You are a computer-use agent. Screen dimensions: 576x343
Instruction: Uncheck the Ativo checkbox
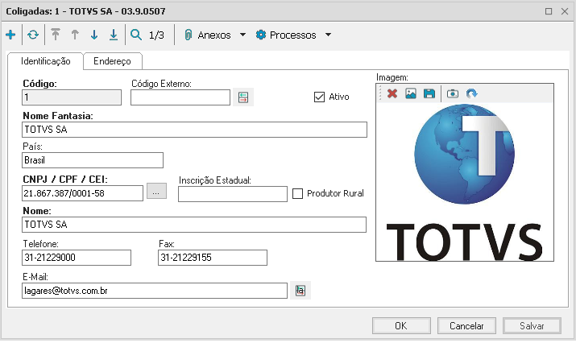pyautogui.click(x=319, y=97)
